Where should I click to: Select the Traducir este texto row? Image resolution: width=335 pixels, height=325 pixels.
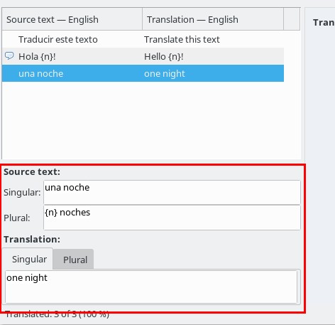point(143,39)
